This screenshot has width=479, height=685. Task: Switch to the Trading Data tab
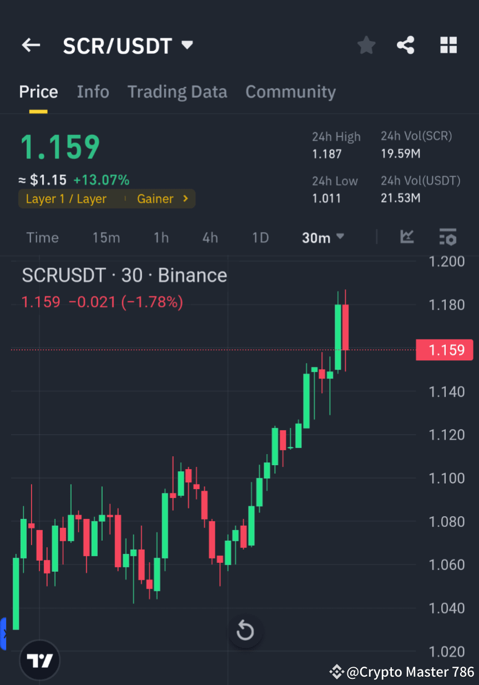pos(177,92)
